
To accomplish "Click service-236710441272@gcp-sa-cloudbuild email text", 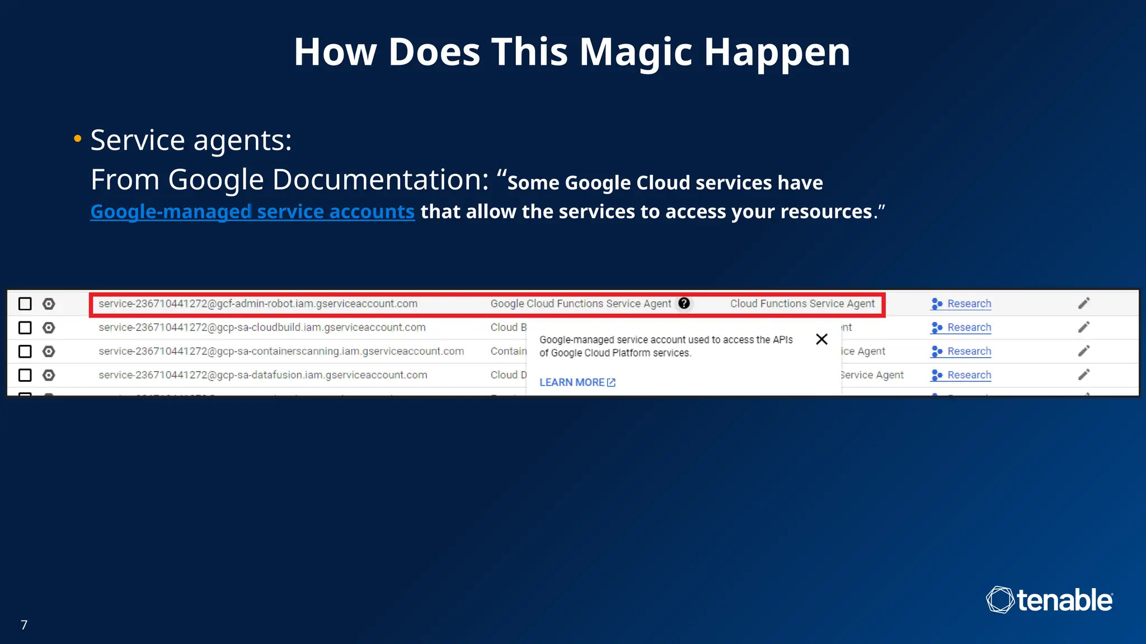I will [262, 328].
